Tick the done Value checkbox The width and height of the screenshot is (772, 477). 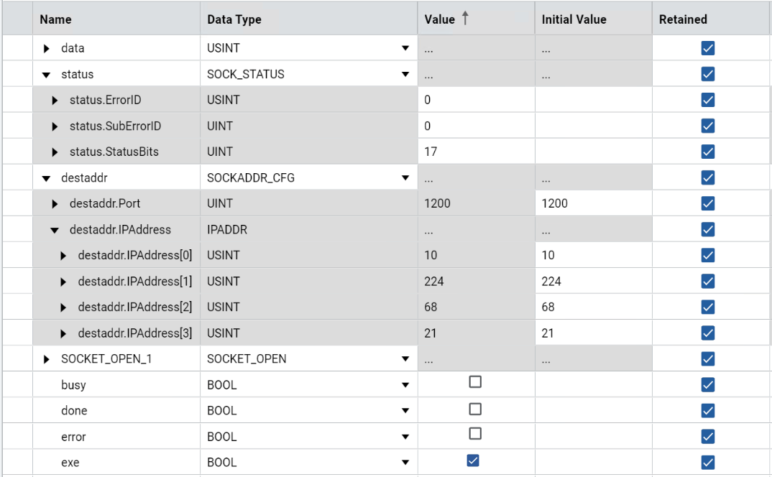coord(475,409)
